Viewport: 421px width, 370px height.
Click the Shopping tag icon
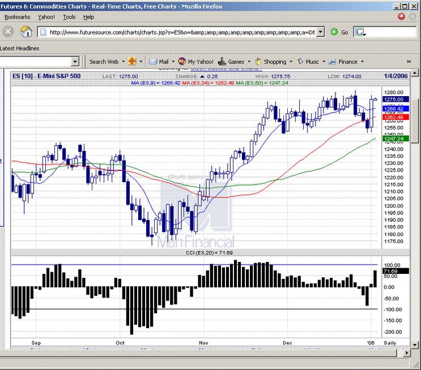[x=258, y=62]
